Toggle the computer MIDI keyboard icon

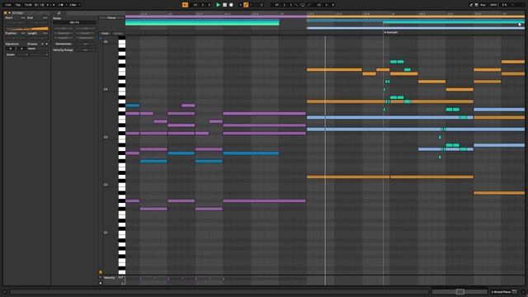(x=477, y=5)
